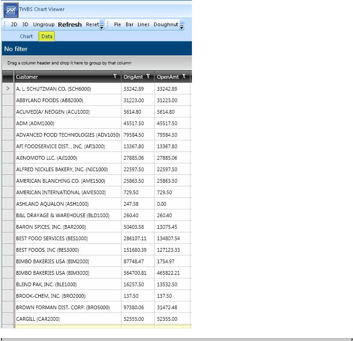353x341 pixels.
Task: Click the TWBS Chart Viewer app icon
Action: tap(11, 10)
